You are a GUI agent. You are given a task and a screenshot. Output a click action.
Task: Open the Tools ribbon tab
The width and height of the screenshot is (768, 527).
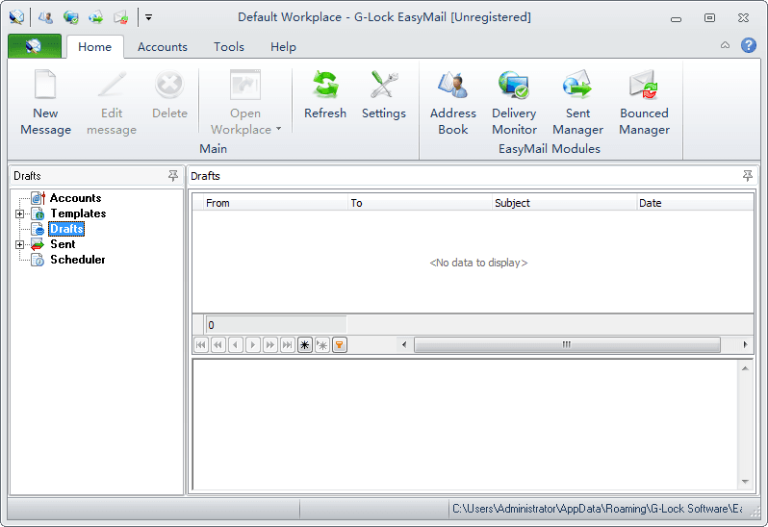(x=229, y=47)
